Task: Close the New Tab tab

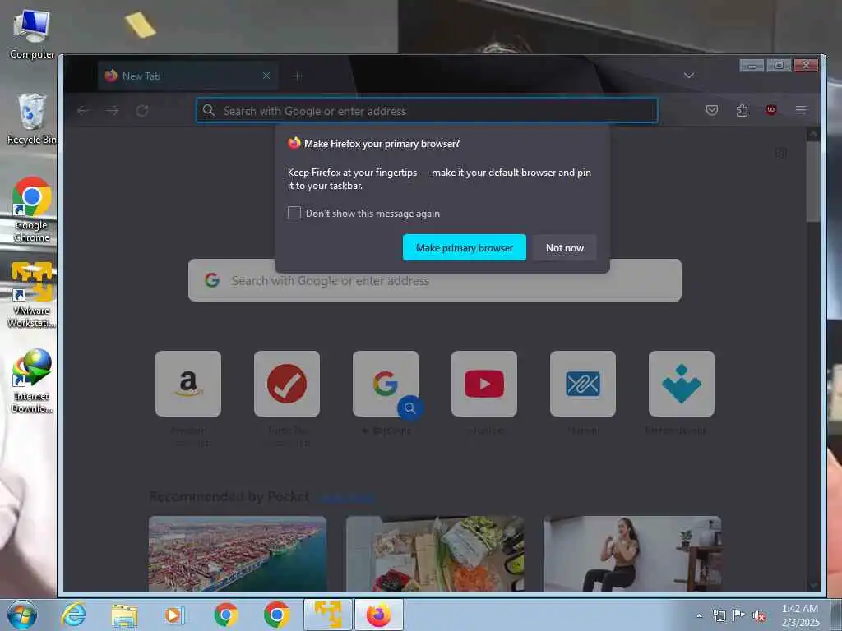Action: pyautogui.click(x=266, y=76)
